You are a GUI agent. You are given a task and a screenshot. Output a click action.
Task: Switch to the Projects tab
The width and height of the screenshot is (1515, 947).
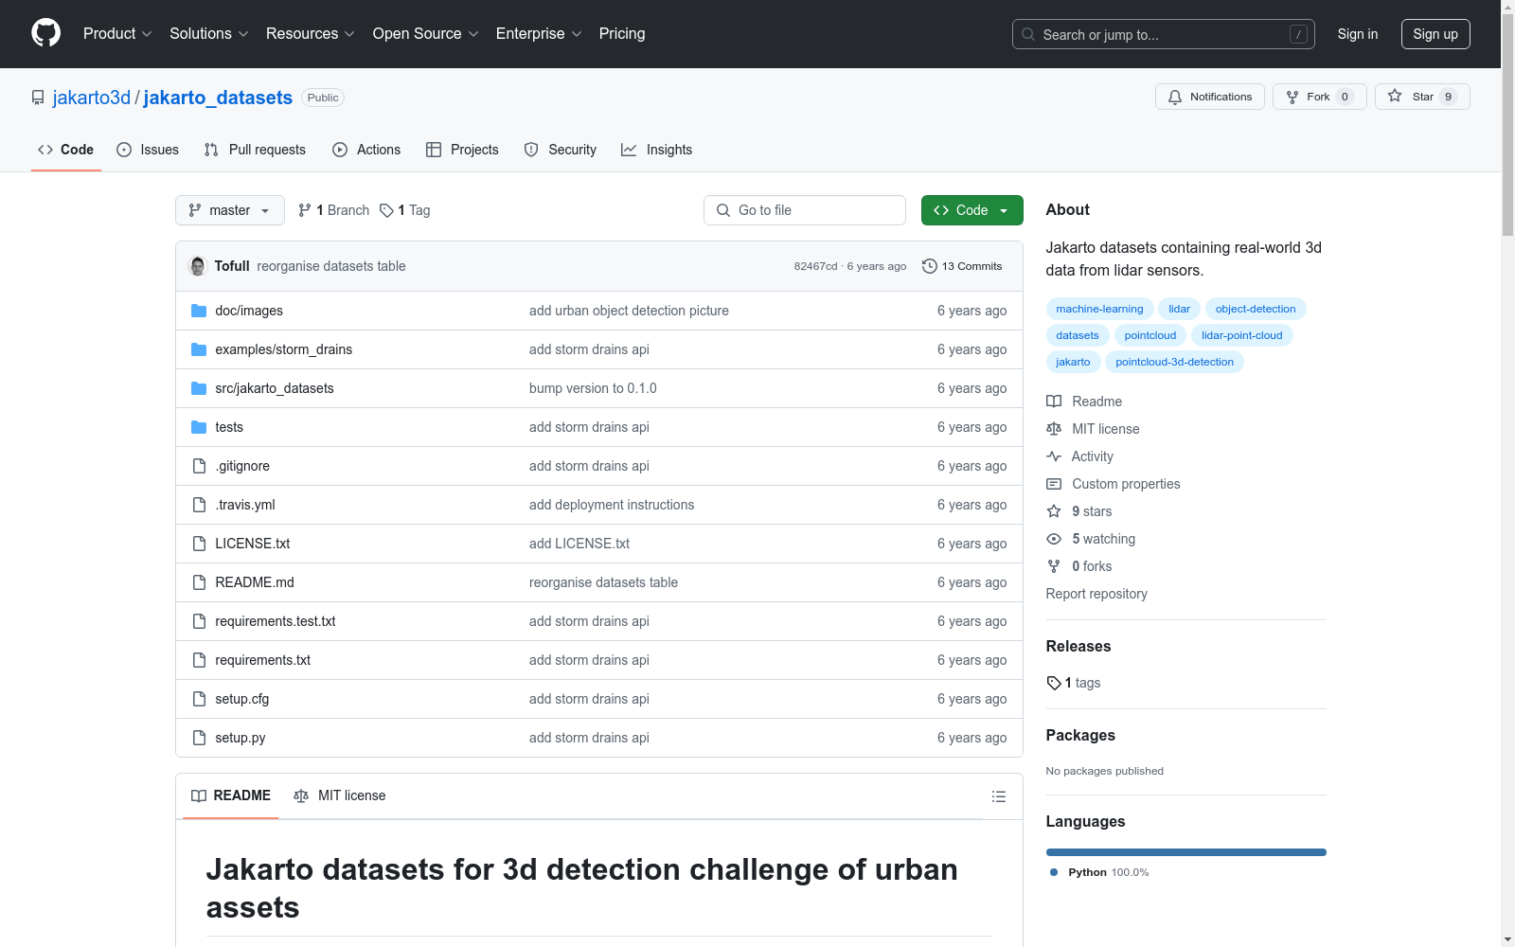click(462, 150)
